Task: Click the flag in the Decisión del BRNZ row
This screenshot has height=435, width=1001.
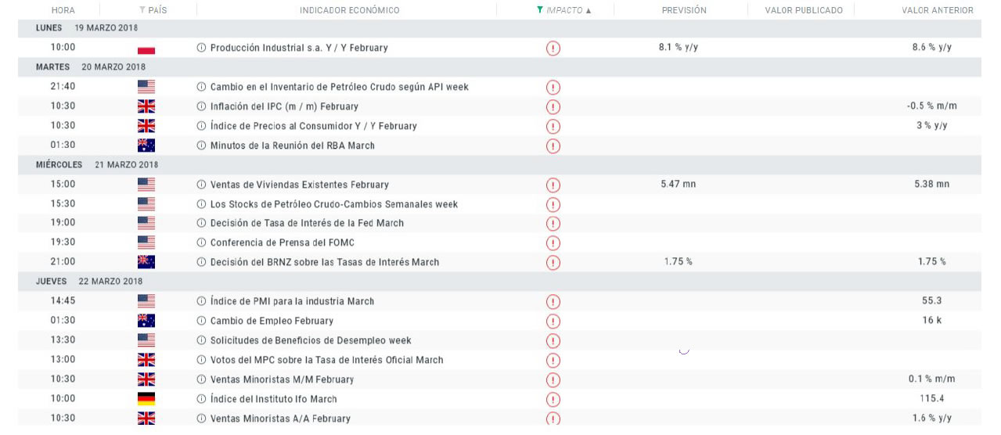Action: [x=146, y=262]
